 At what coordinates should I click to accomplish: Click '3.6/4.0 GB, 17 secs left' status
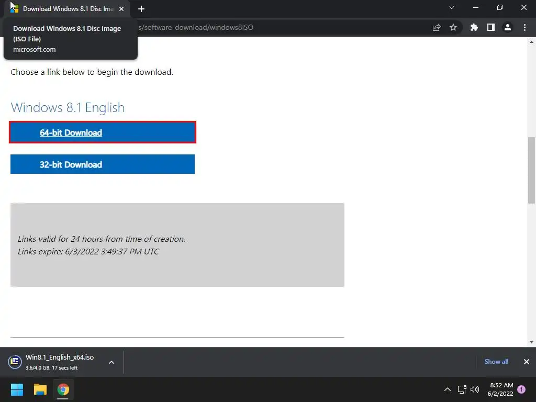52,368
